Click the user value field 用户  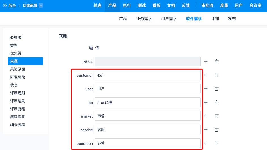click(x=148, y=89)
